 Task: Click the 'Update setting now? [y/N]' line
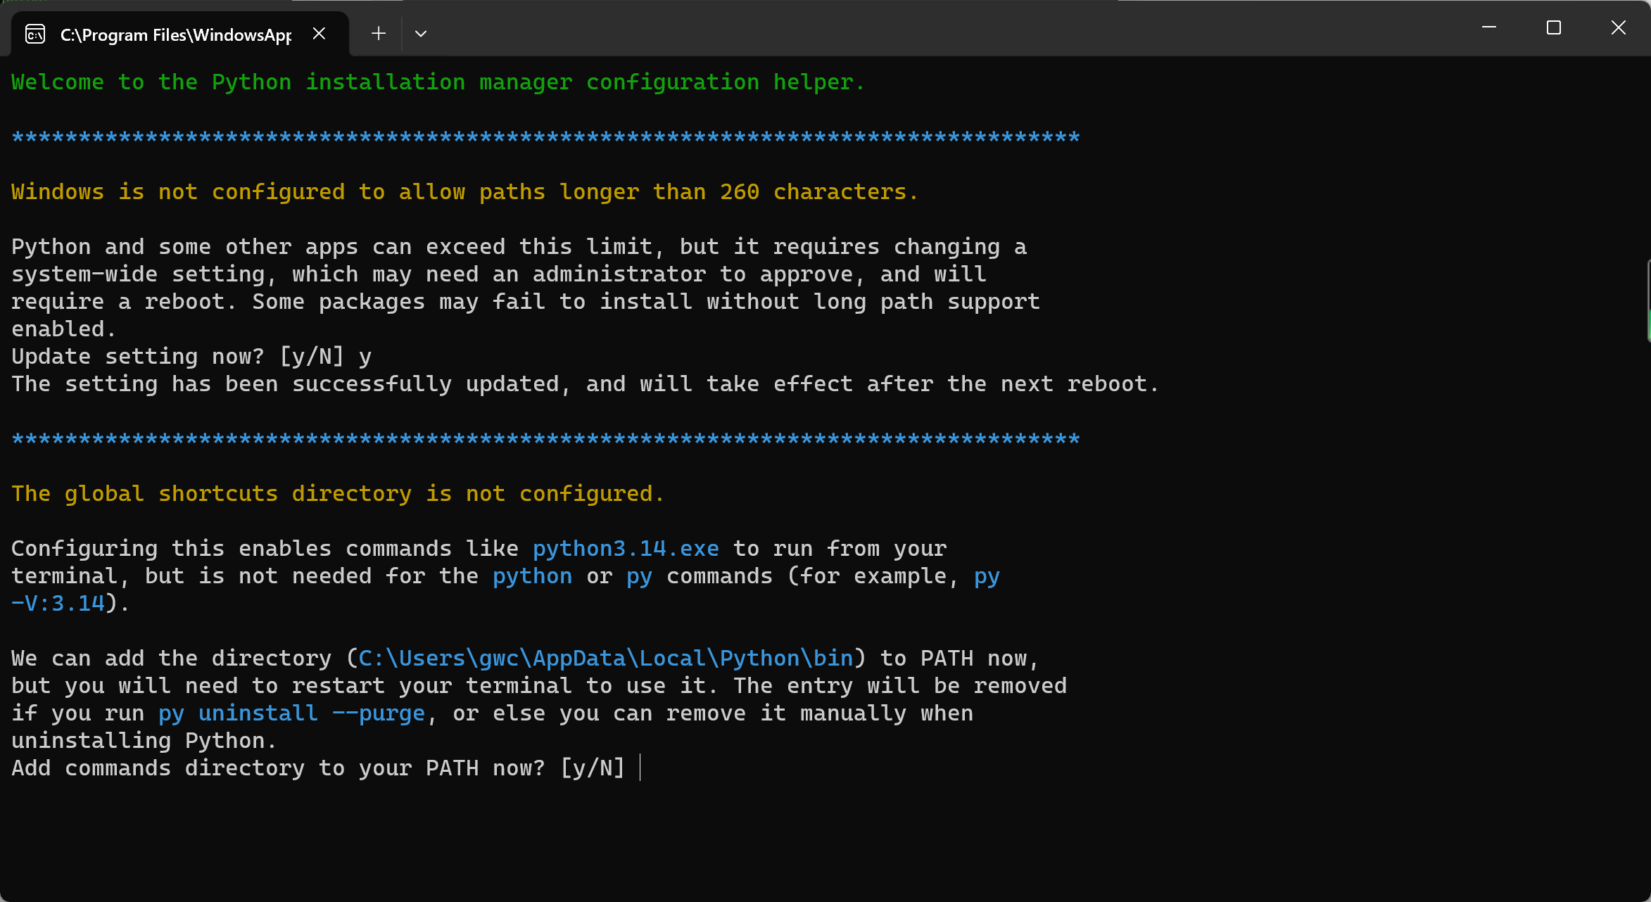(x=190, y=357)
